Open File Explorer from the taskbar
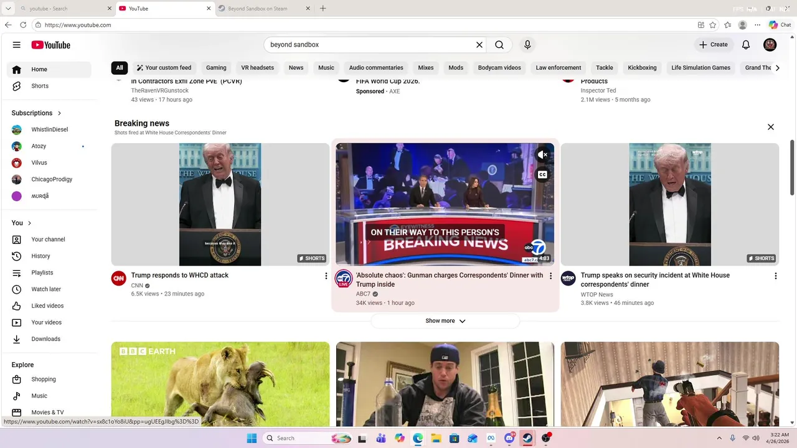The image size is (797, 448). point(436,438)
